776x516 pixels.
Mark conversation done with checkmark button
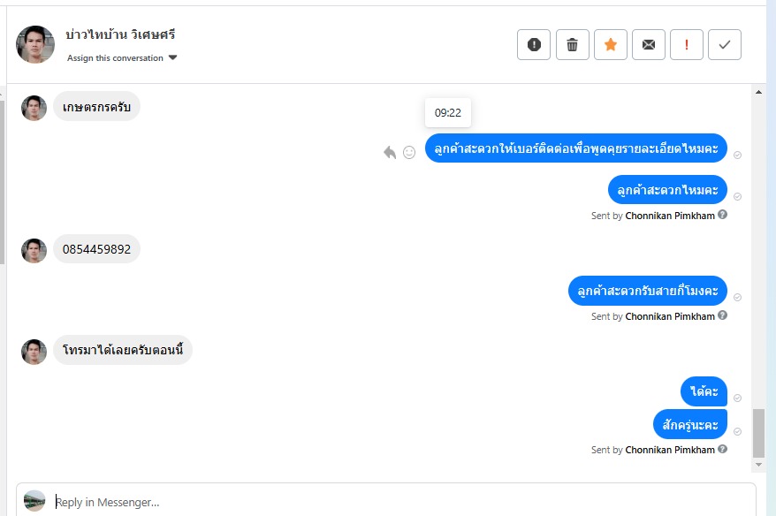(725, 45)
